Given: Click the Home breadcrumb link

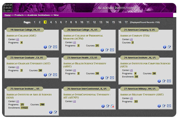Looking at the screenshot, I should [x=8, y=15].
